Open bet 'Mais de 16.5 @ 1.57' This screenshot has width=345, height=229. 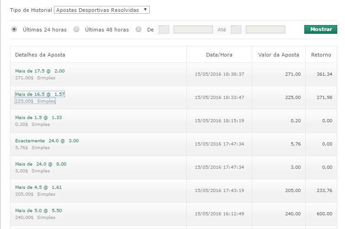40,94
